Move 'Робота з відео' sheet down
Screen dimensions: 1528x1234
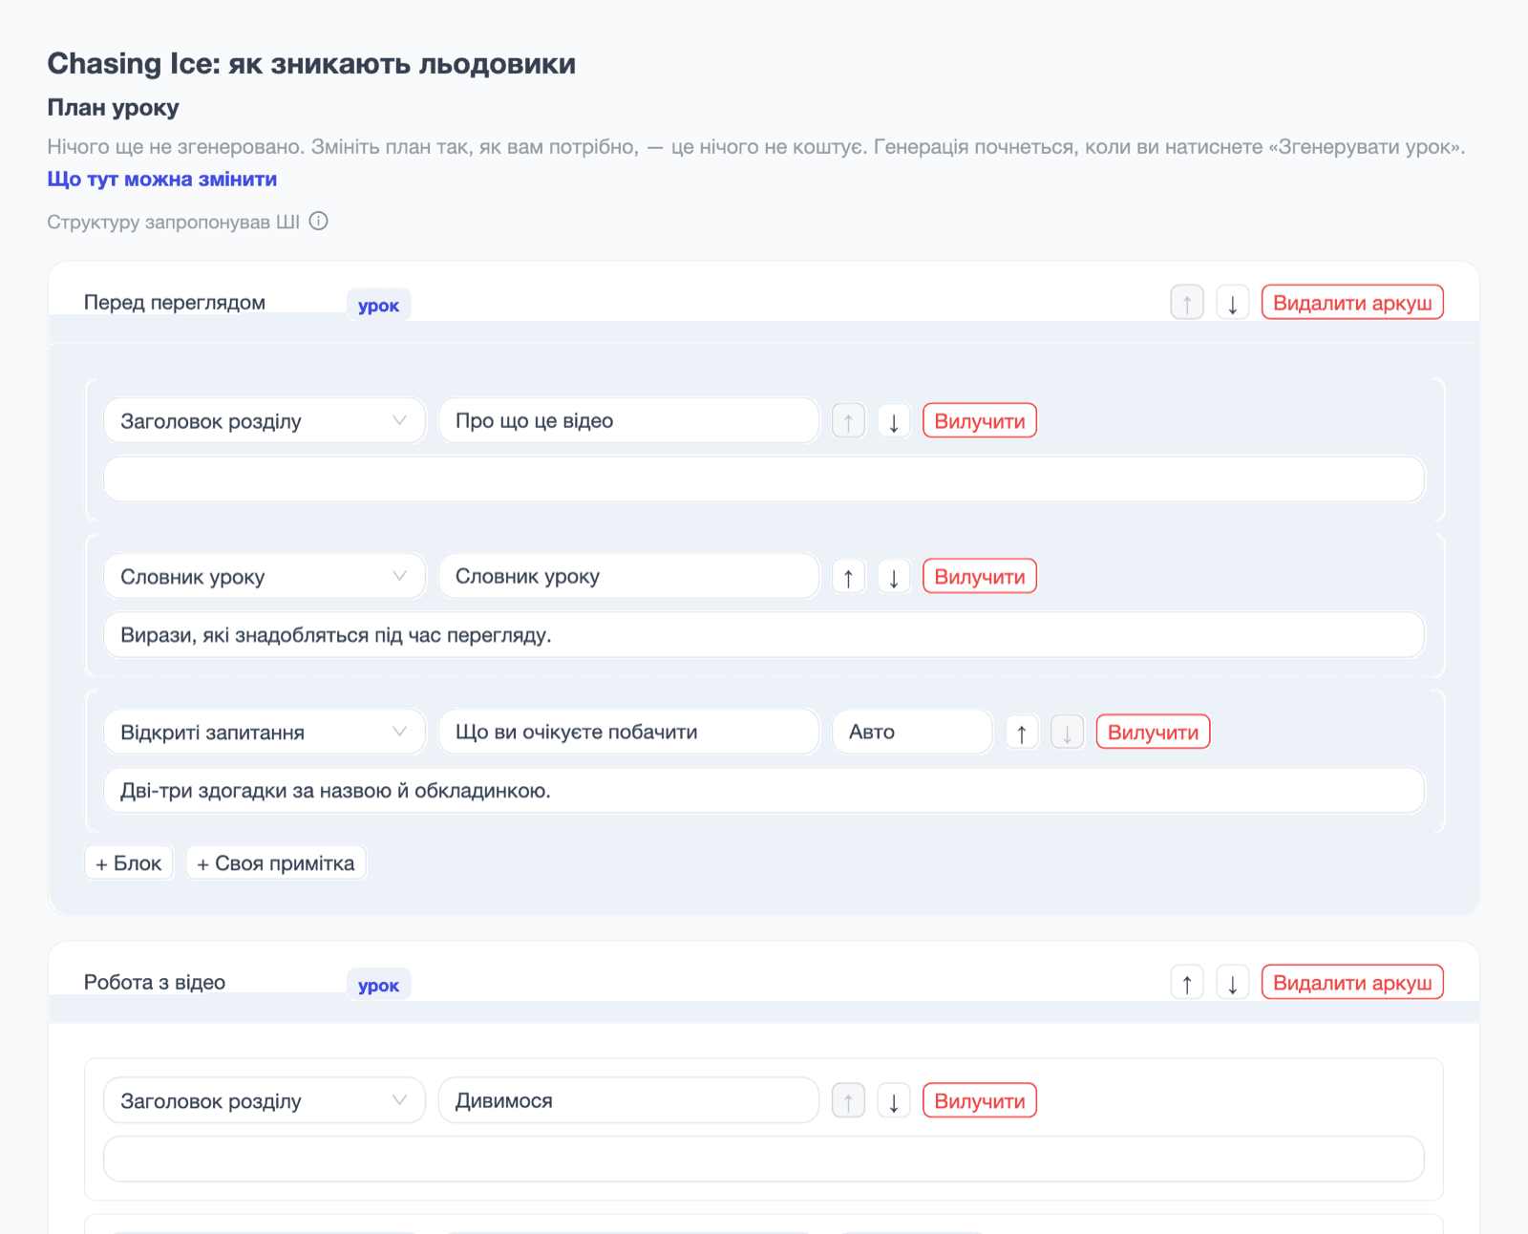pos(1233,983)
